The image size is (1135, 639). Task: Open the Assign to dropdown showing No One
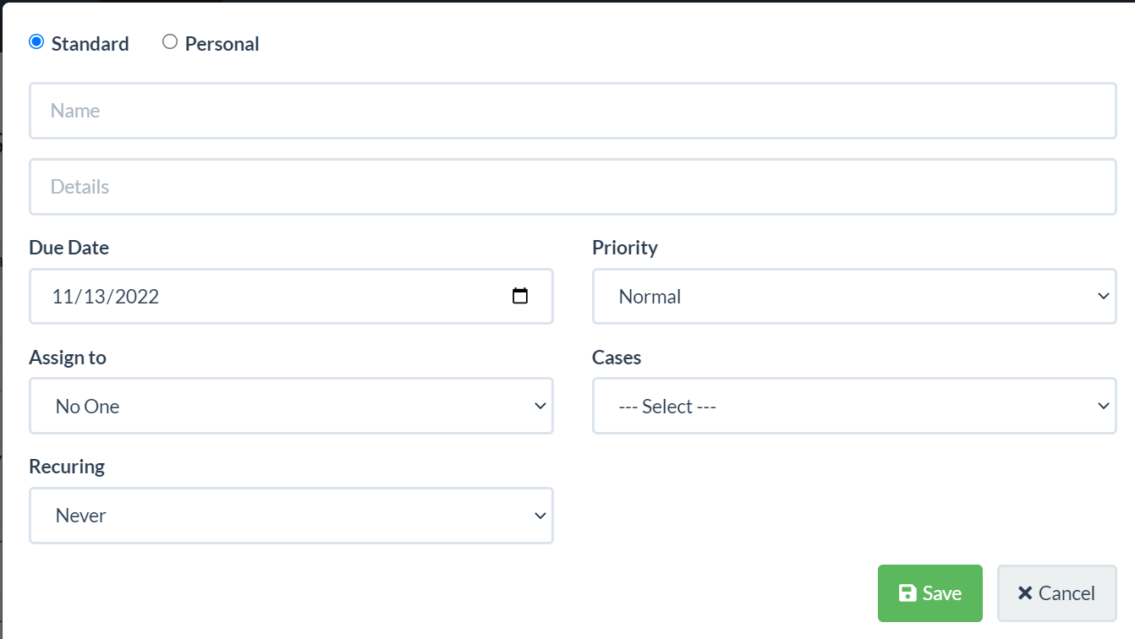click(291, 406)
